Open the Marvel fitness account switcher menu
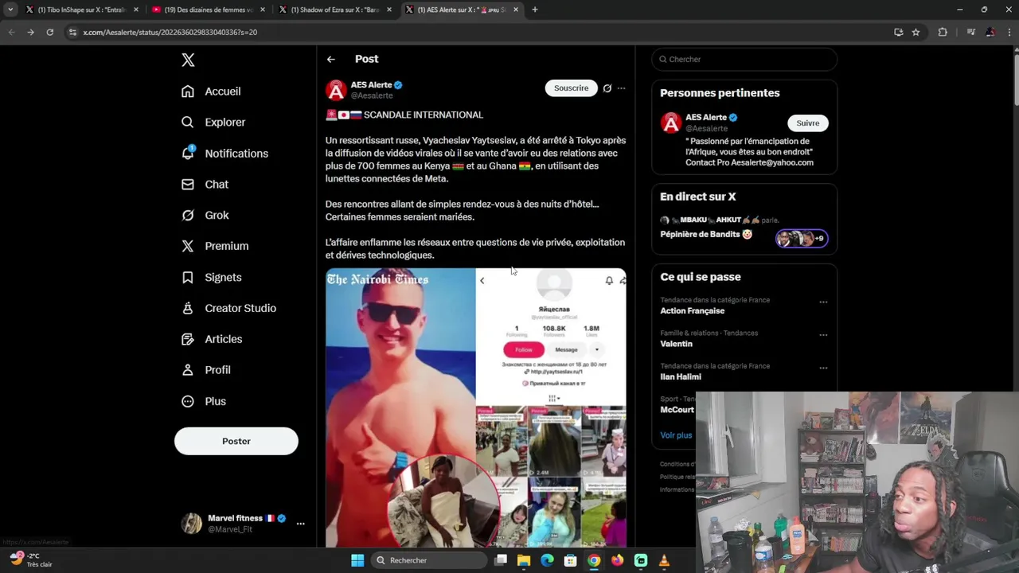The height and width of the screenshot is (573, 1019). click(242, 523)
